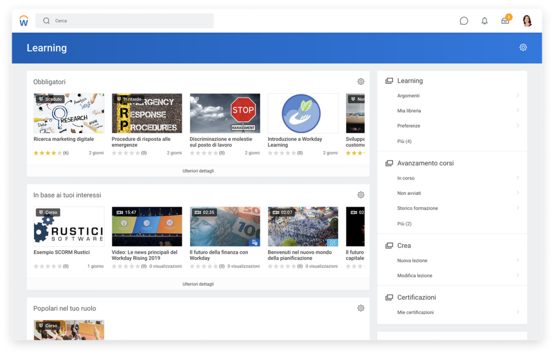Click the search magnifier icon
The width and height of the screenshot is (554, 355).
click(47, 21)
